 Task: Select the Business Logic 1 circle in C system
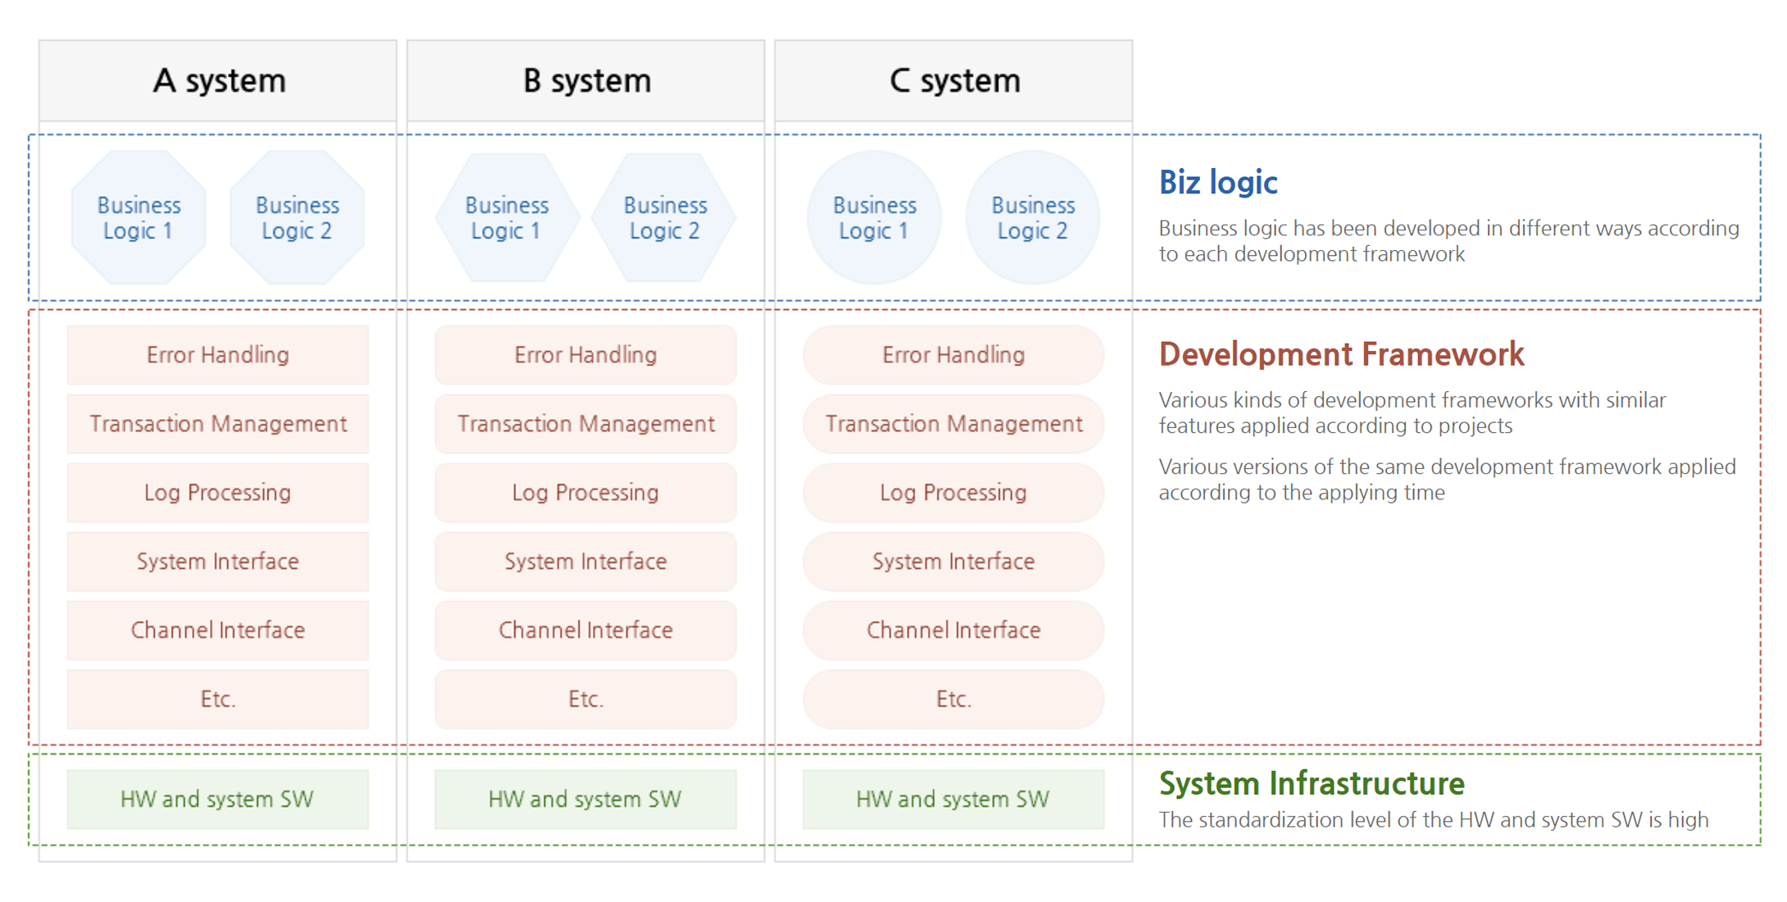click(x=874, y=217)
